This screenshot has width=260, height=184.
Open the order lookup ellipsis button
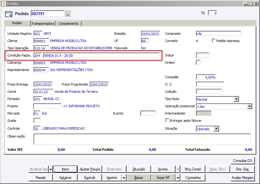(68, 14)
